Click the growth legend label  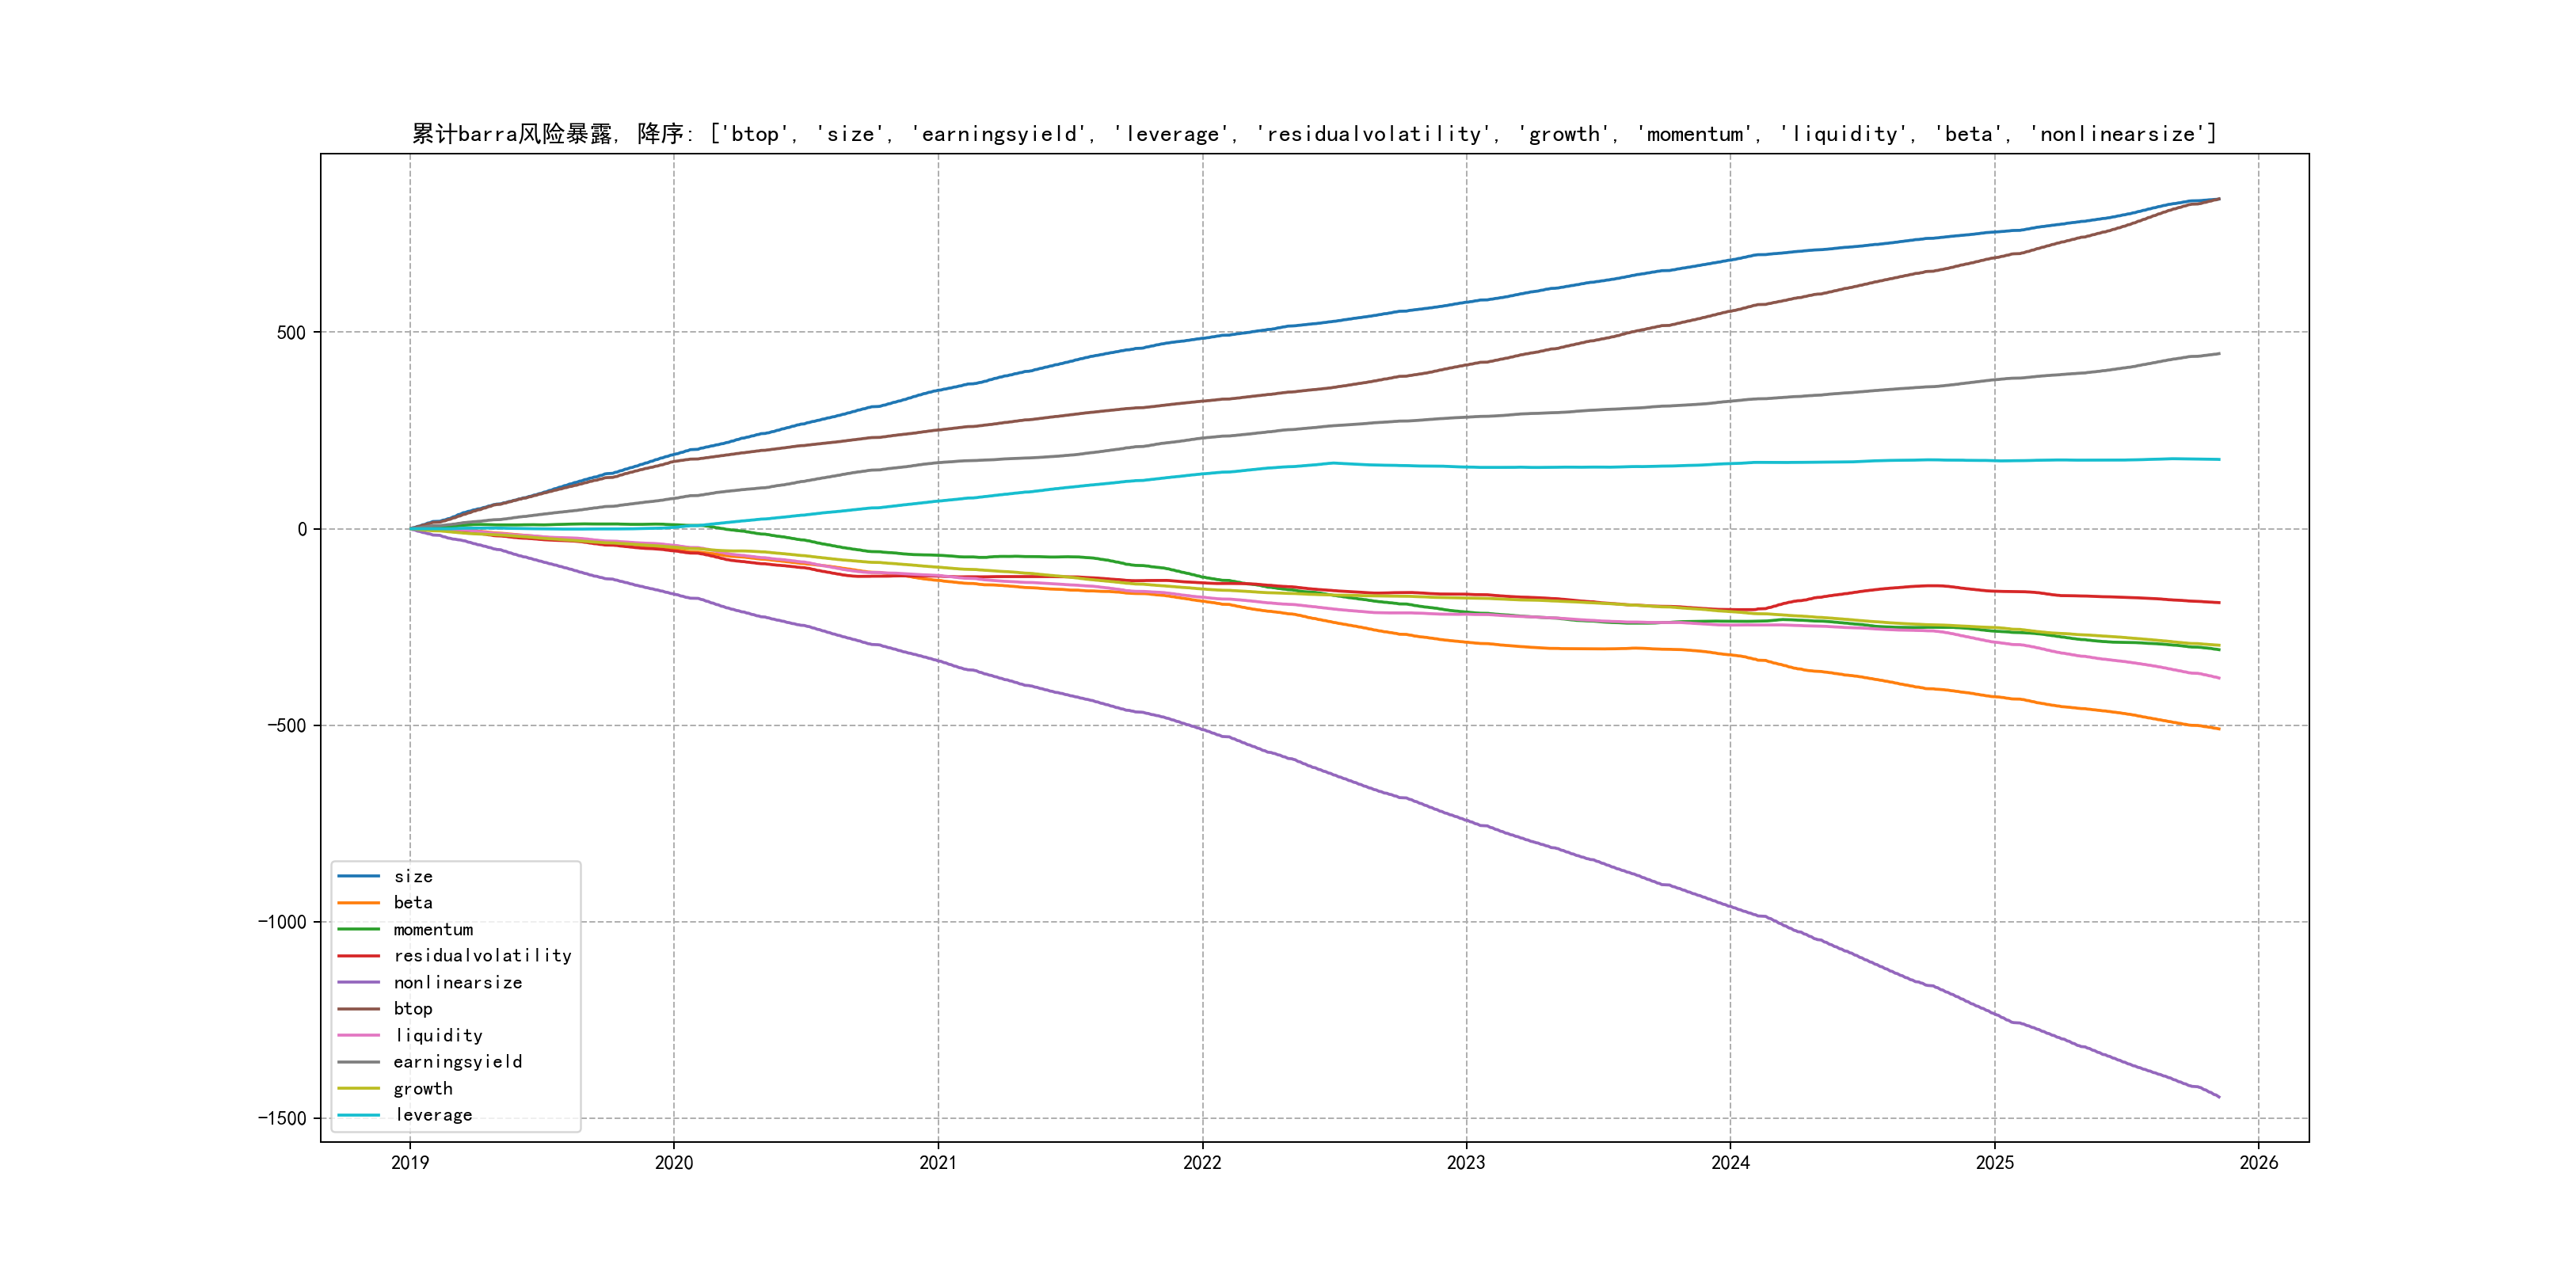(x=422, y=1089)
